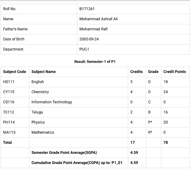
Task: Select the Information Technology subject cell
Action: pyautogui.click(x=52, y=102)
